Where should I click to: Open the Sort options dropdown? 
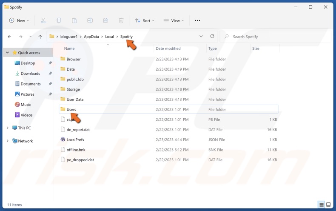[145, 20]
